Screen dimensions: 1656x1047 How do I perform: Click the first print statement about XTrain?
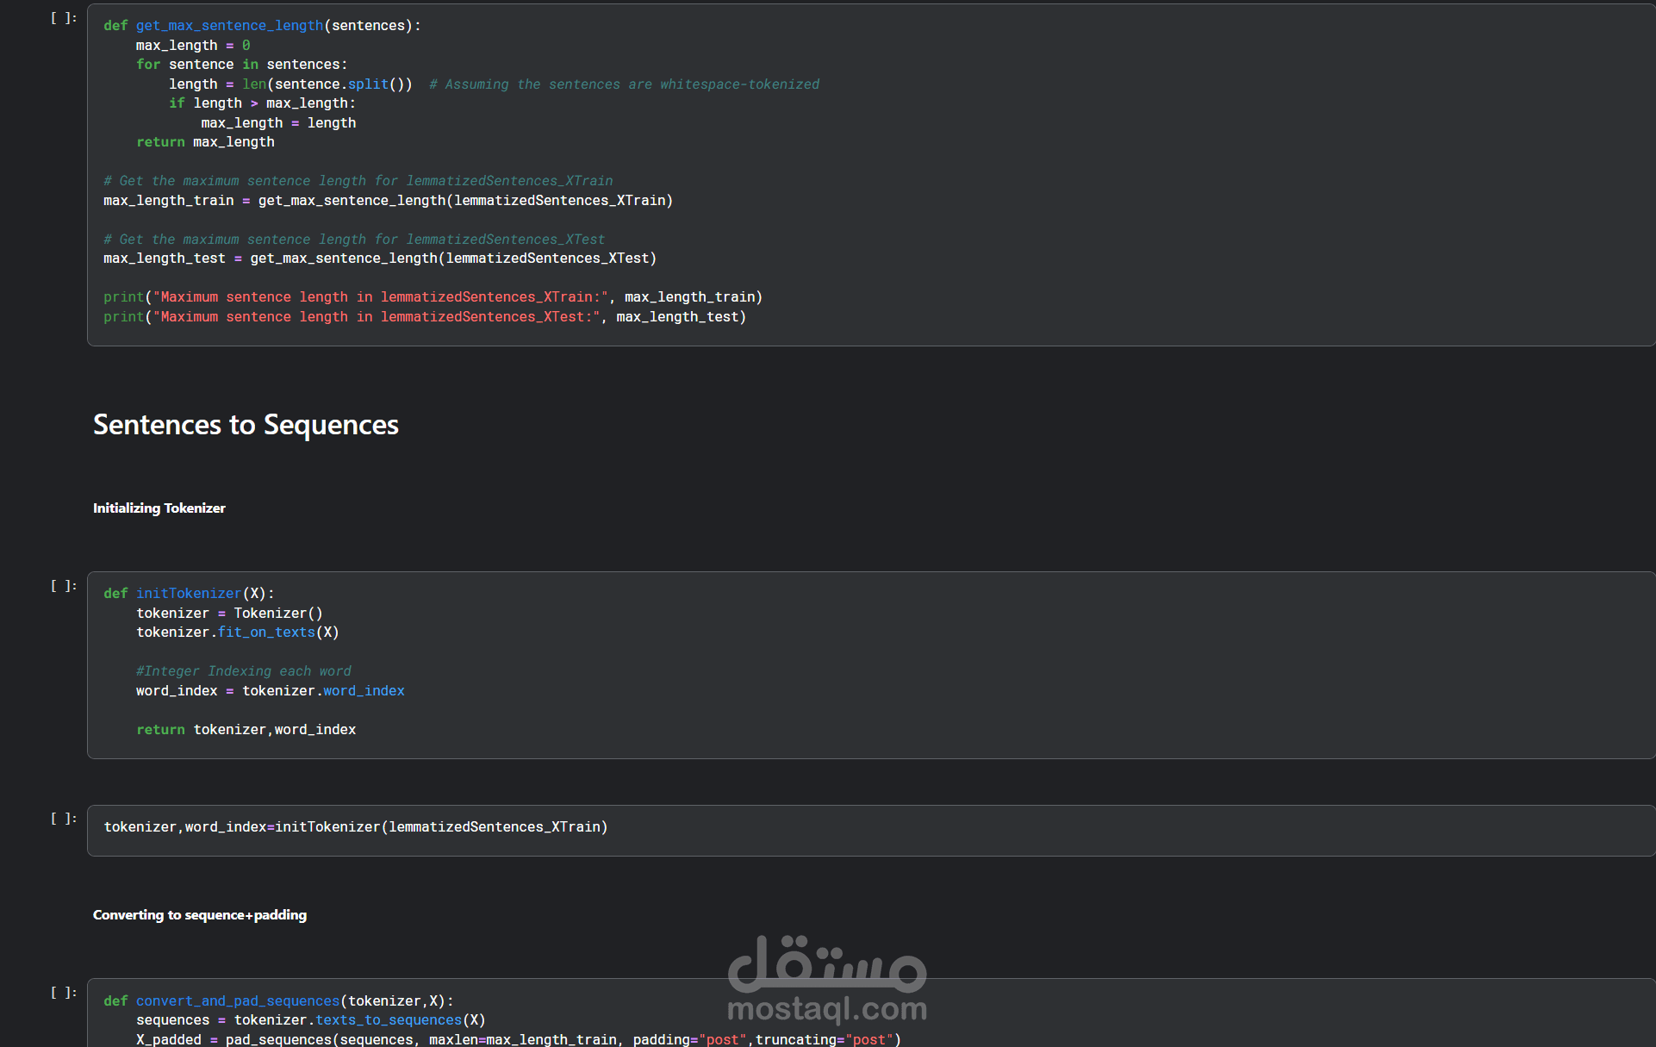click(x=433, y=297)
